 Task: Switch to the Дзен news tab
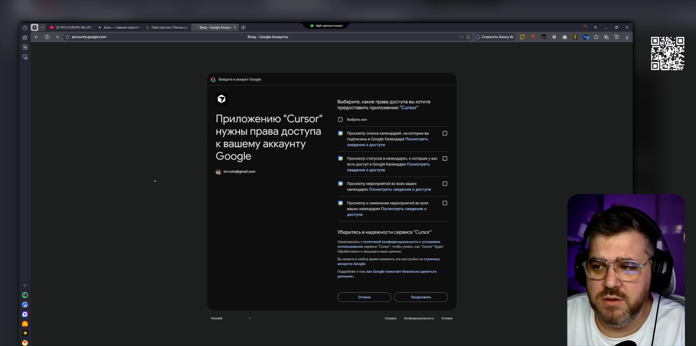[119, 27]
